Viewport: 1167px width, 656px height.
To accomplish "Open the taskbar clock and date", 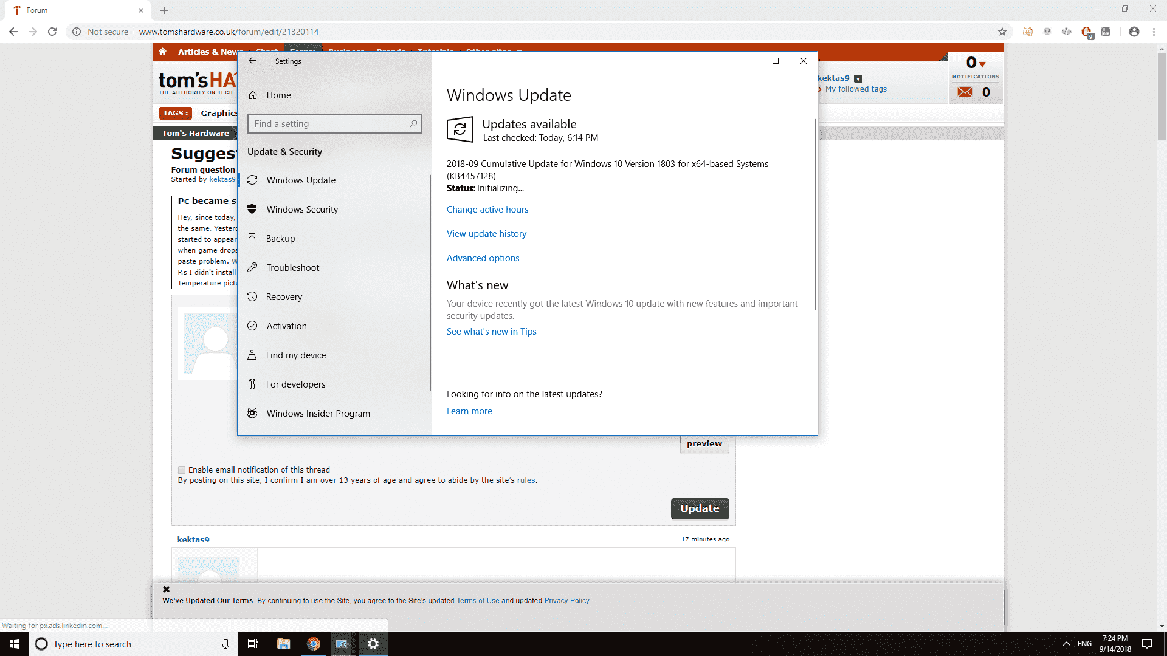I will [1115, 644].
